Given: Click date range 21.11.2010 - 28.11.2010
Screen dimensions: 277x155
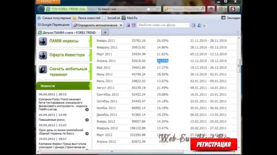Looking at the screenshot, I should click(209, 41).
